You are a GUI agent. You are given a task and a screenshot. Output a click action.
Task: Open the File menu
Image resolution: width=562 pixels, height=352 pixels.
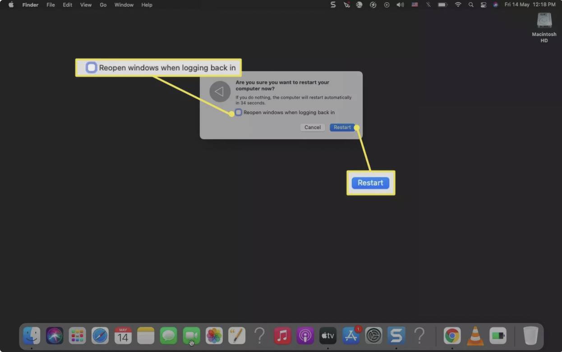51,5
